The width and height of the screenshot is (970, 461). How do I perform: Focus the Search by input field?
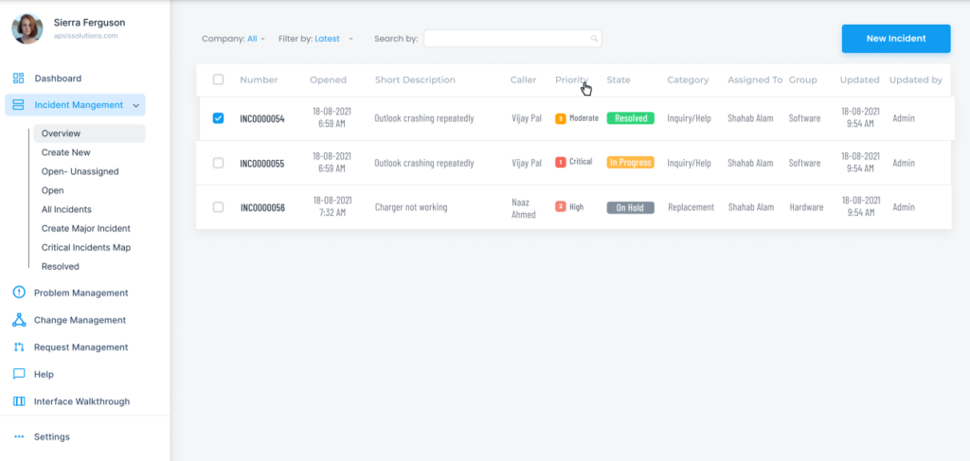coord(512,38)
